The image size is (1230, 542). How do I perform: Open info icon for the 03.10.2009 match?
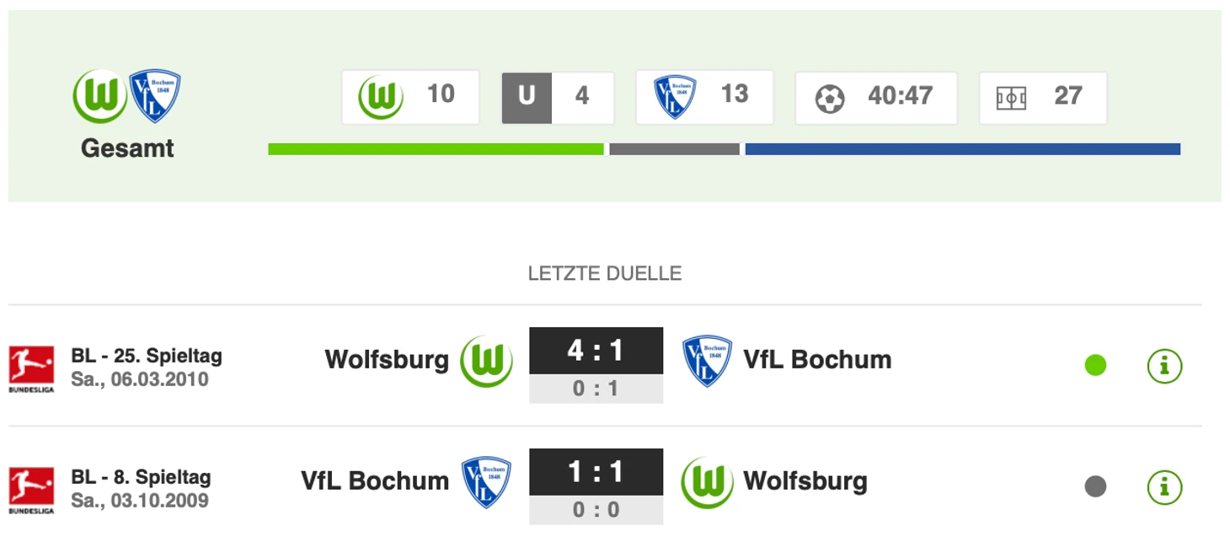(1164, 486)
